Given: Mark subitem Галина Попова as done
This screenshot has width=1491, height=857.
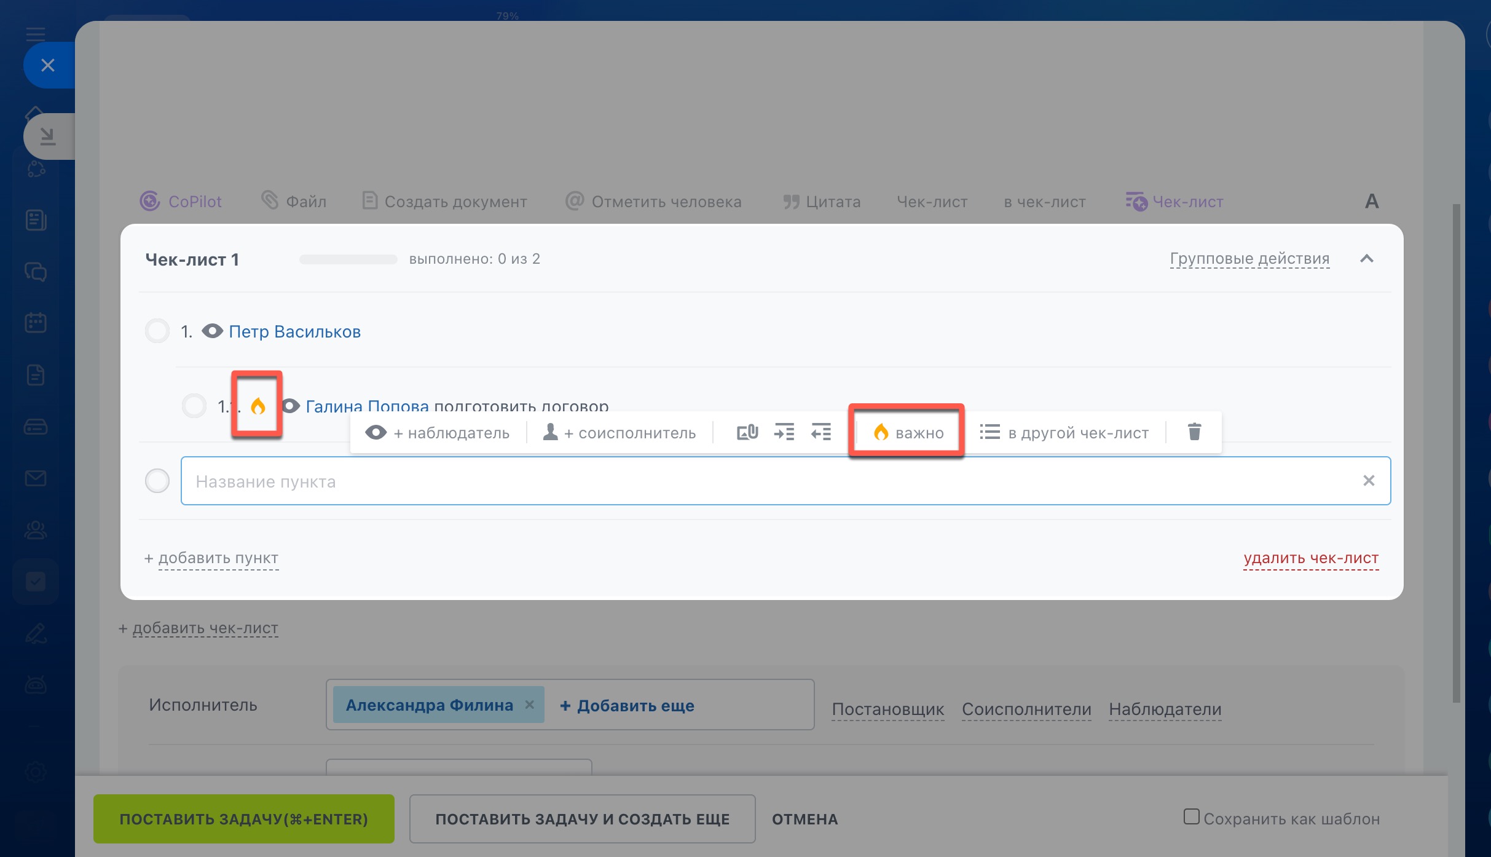Looking at the screenshot, I should pyautogui.click(x=194, y=406).
